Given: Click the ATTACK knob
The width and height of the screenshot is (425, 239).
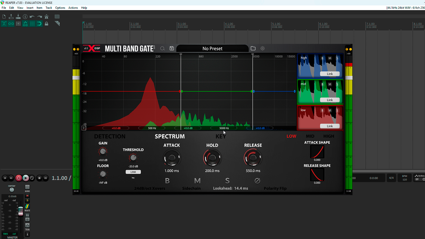Looking at the screenshot, I should click(172, 158).
